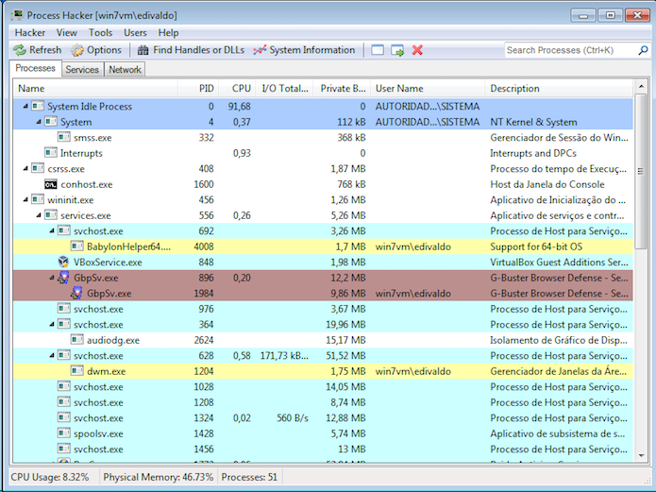This screenshot has width=656, height=492.
Task: Click the Refresh toolbar icon
Action: (19, 50)
